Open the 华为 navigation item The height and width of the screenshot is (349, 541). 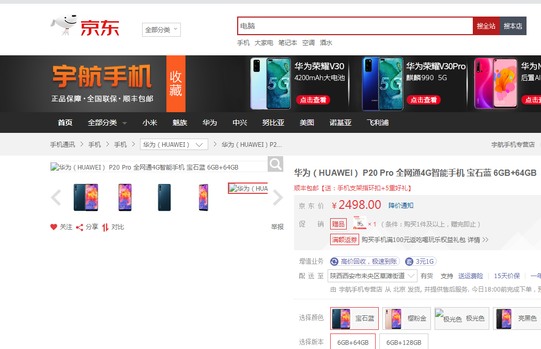210,123
